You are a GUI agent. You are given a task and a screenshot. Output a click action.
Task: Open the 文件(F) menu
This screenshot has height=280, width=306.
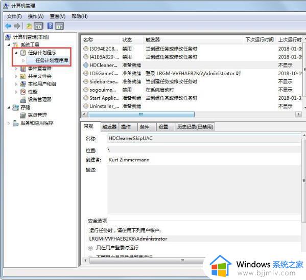click(14, 16)
